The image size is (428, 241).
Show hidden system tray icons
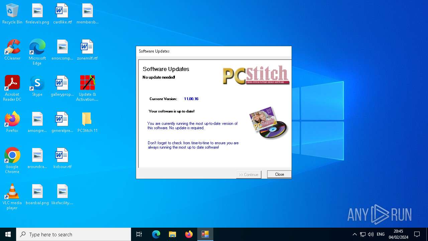click(x=355, y=234)
